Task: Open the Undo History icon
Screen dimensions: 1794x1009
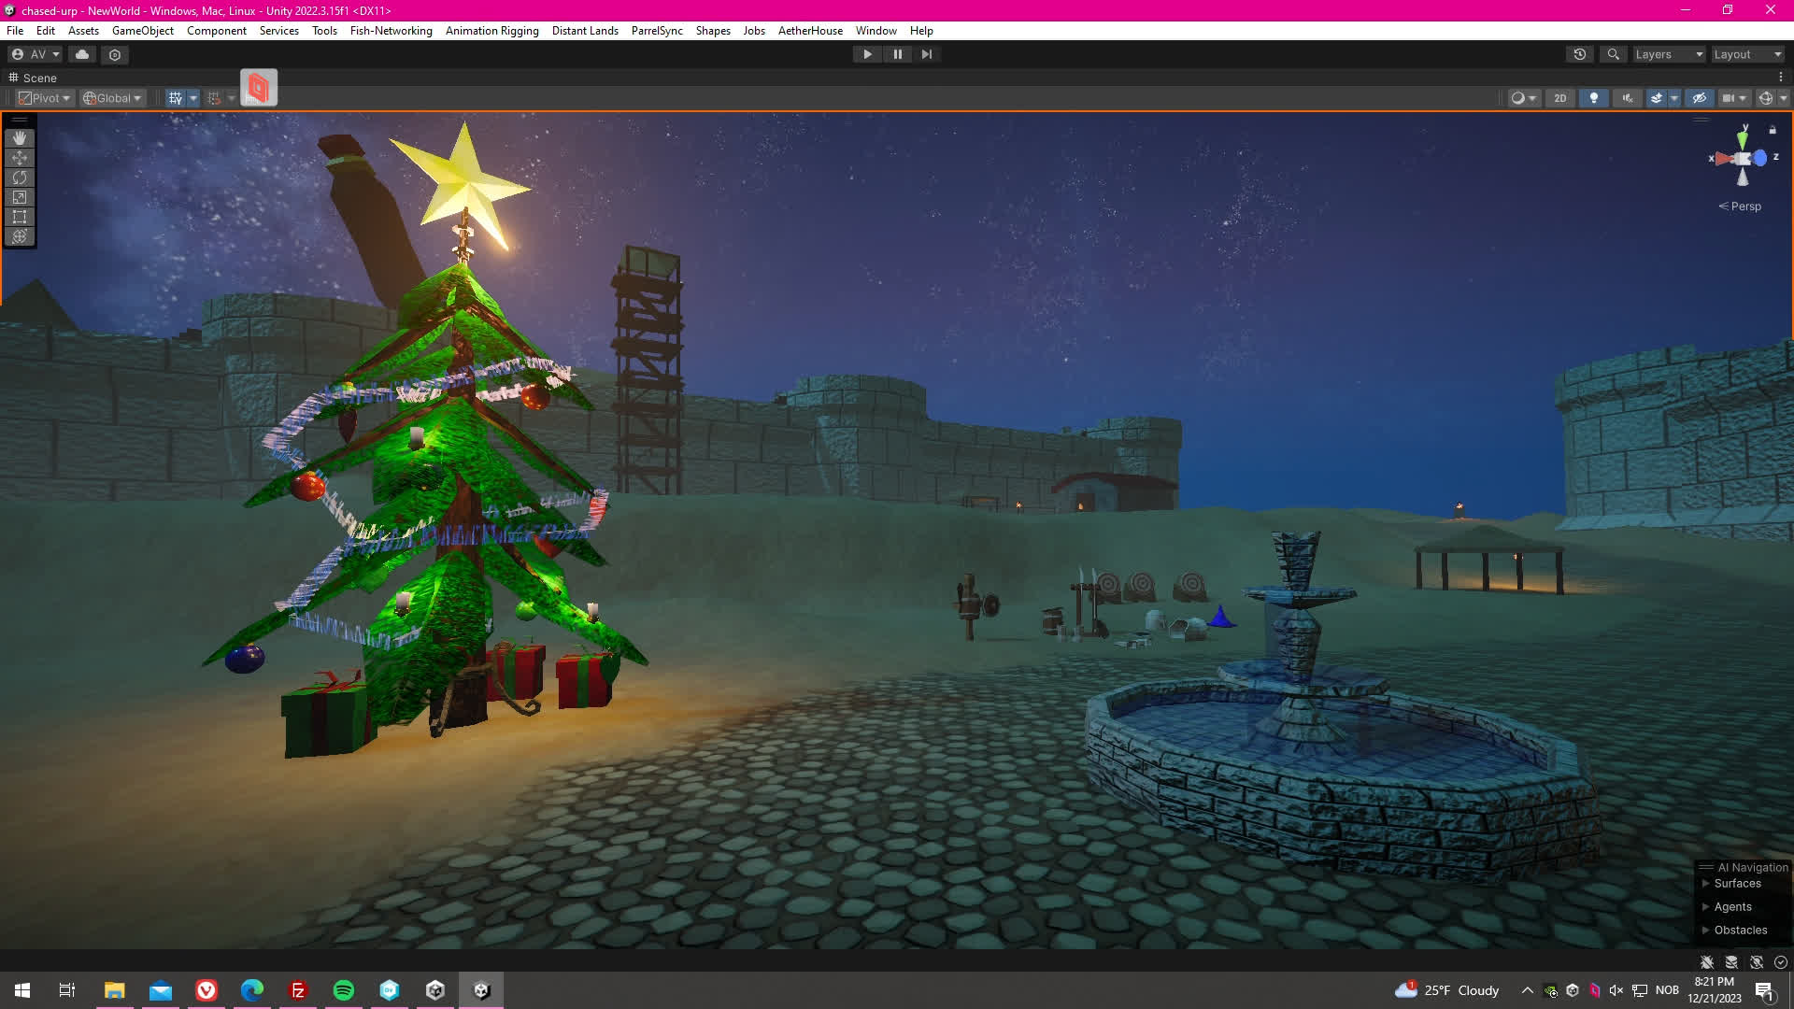Action: (1580, 54)
